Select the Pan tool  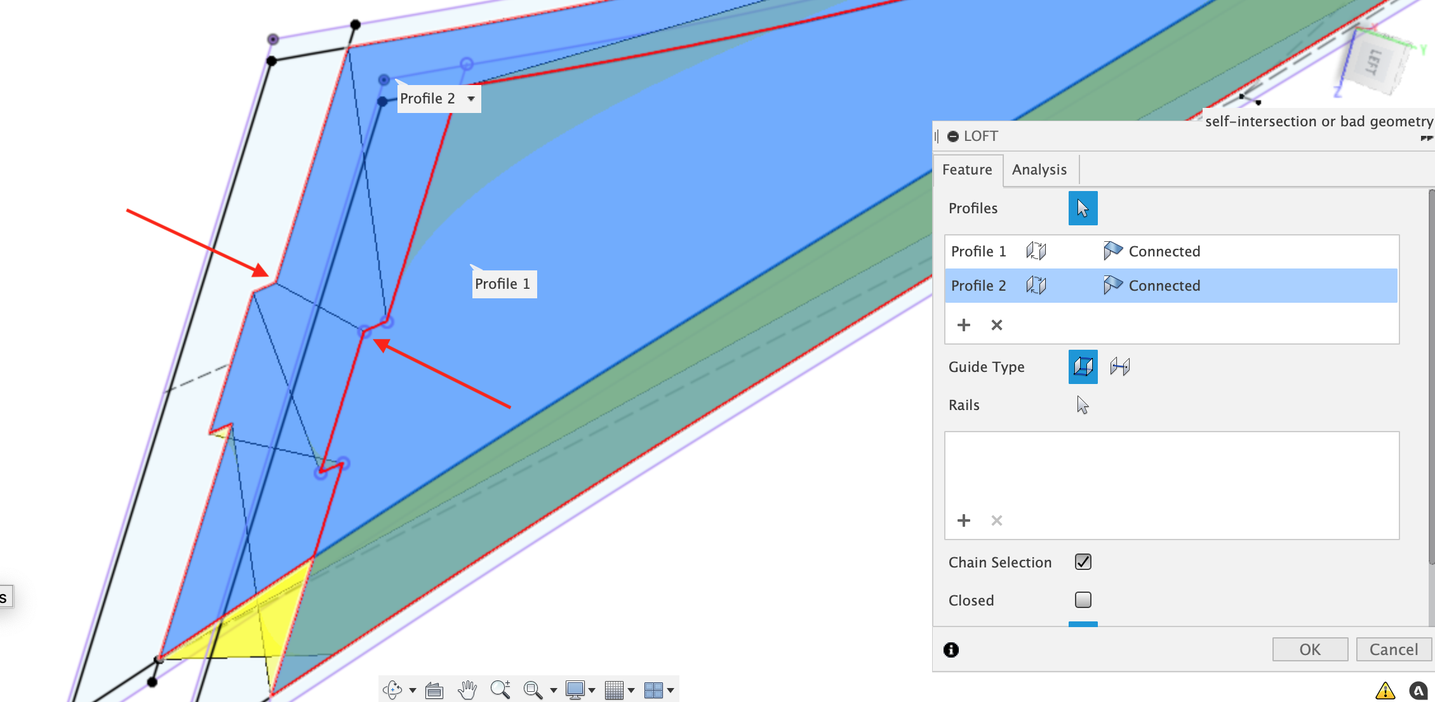click(468, 689)
